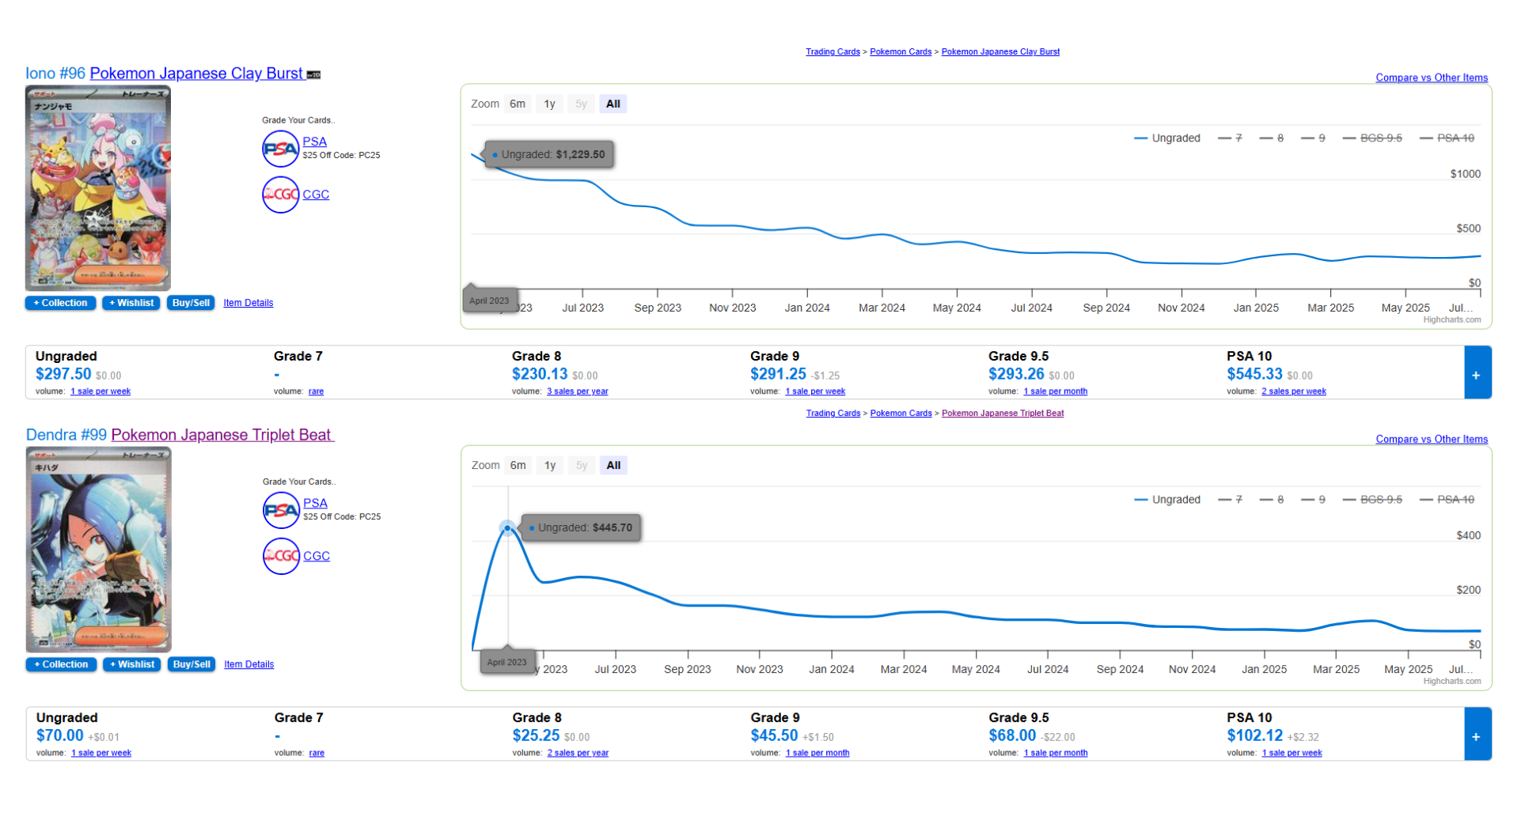Screen dimensions: 1525x824
Task: Add Dendra card to Wishlist
Action: [131, 664]
